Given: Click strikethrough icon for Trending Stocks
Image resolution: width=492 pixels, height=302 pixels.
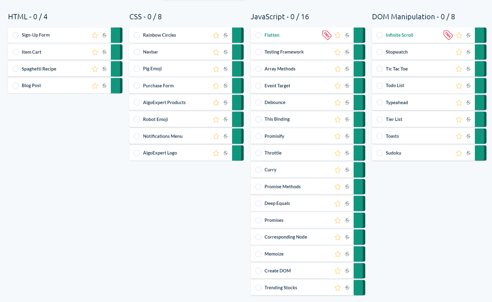Looking at the screenshot, I should [x=347, y=288].
